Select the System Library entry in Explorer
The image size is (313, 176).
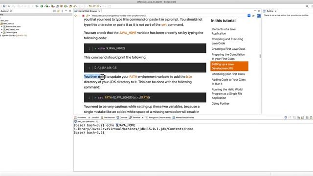(14, 35)
